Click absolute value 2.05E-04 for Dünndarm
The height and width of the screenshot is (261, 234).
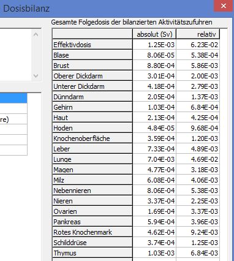[154, 97]
